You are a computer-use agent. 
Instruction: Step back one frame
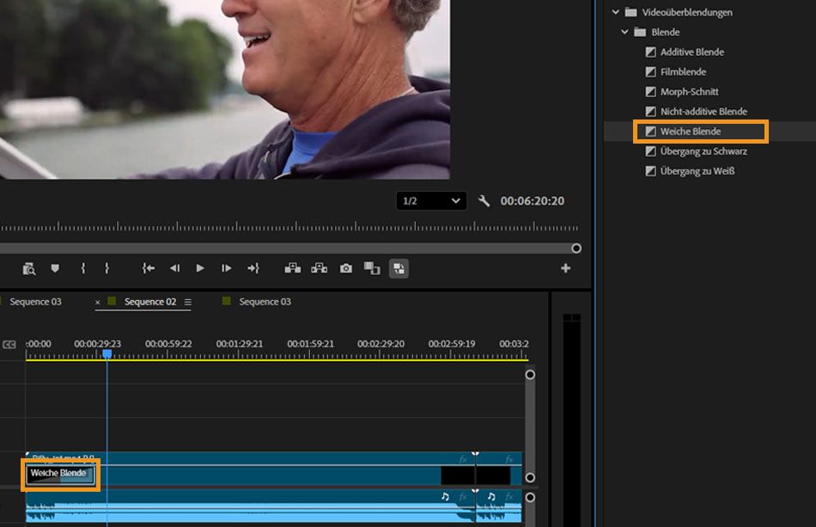tap(174, 268)
